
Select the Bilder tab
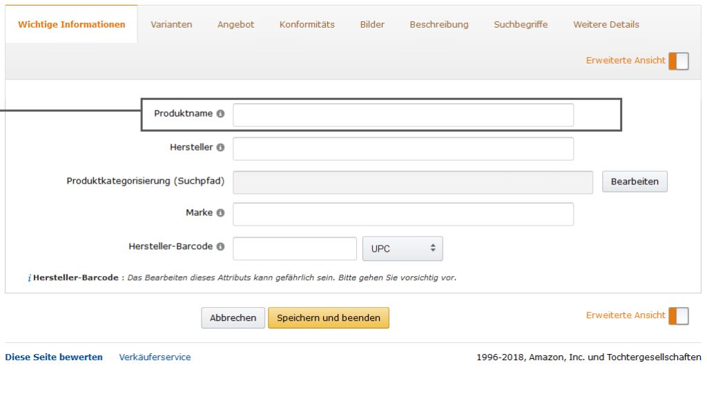point(372,24)
